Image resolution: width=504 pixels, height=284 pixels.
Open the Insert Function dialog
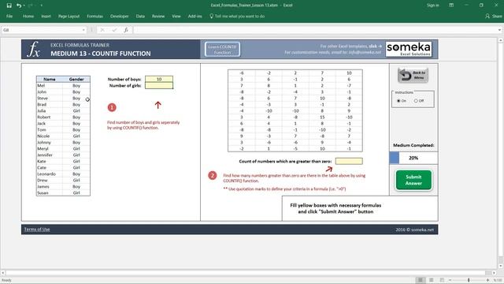126,30
